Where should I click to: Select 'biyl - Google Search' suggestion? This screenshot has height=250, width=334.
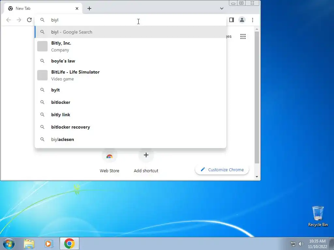(x=130, y=32)
